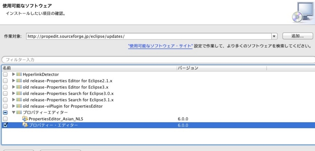Check the Properties Search for Eclipse3.1.x checkbox
The height and width of the screenshot is (151, 315).
click(6, 100)
